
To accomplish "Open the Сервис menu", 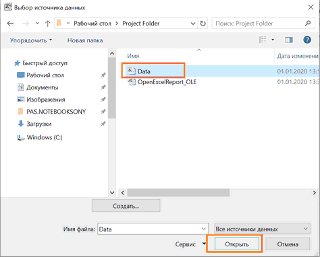I will (190, 244).
